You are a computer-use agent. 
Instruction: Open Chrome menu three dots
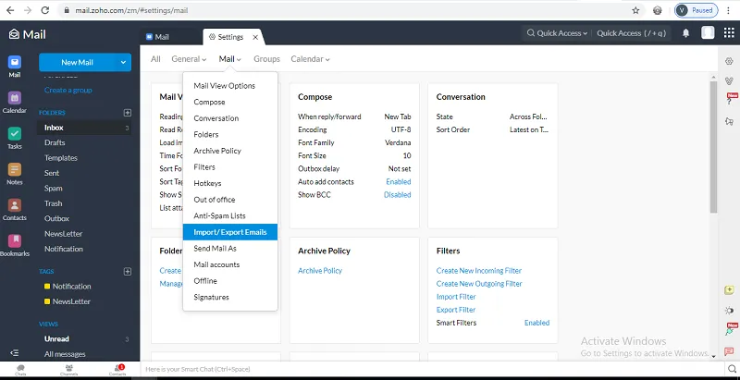pyautogui.click(x=729, y=10)
